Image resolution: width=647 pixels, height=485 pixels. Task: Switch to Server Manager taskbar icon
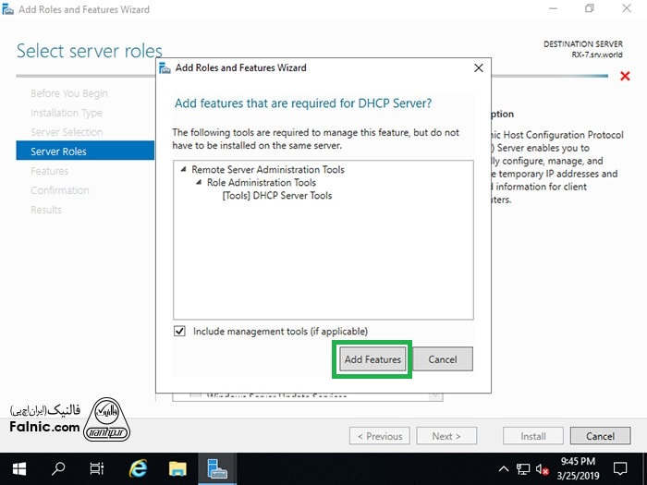click(218, 468)
